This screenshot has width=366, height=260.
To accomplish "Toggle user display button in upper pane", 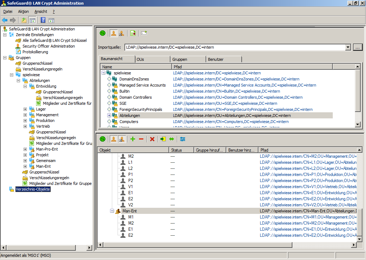I will click(113, 33).
